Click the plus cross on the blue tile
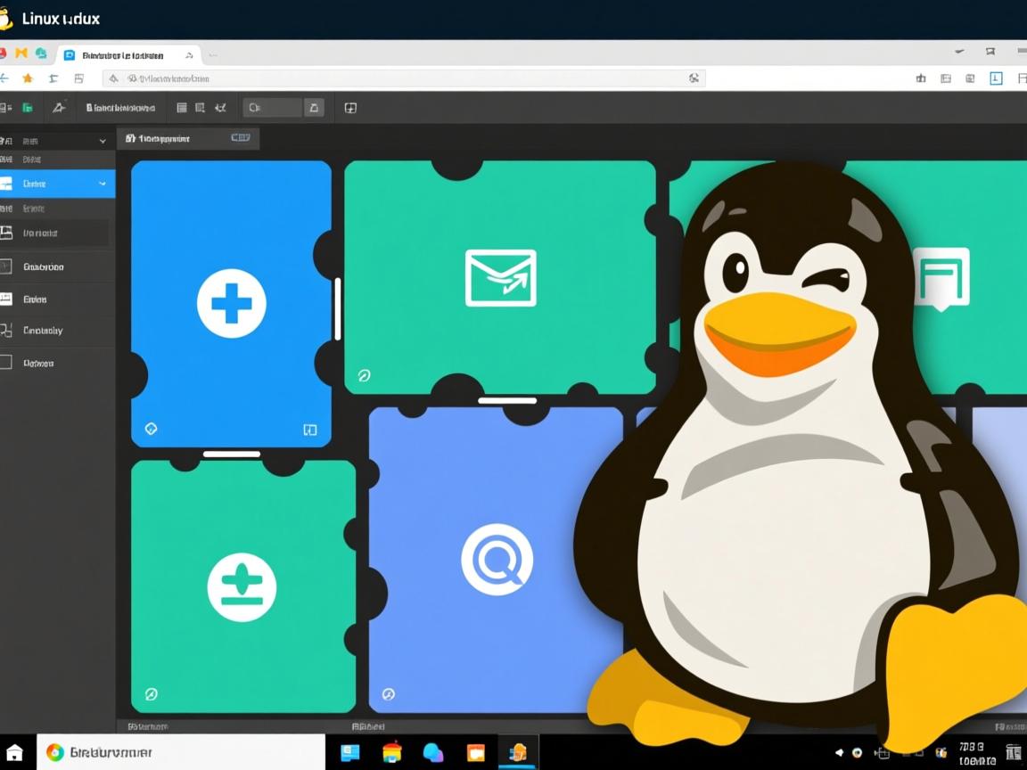Image resolution: width=1027 pixels, height=770 pixels. click(232, 303)
